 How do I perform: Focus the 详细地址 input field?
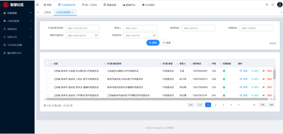click(x=256, y=28)
